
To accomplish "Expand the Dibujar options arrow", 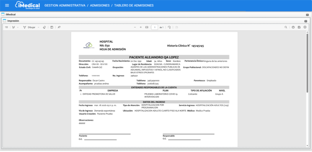I will point(38,27).
